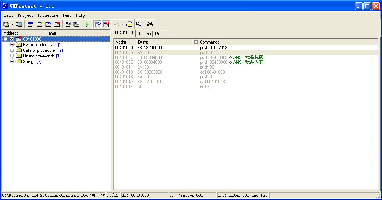Toggle the window icon with red exclamation
This screenshot has width=382, height=200.
click(x=106, y=24)
